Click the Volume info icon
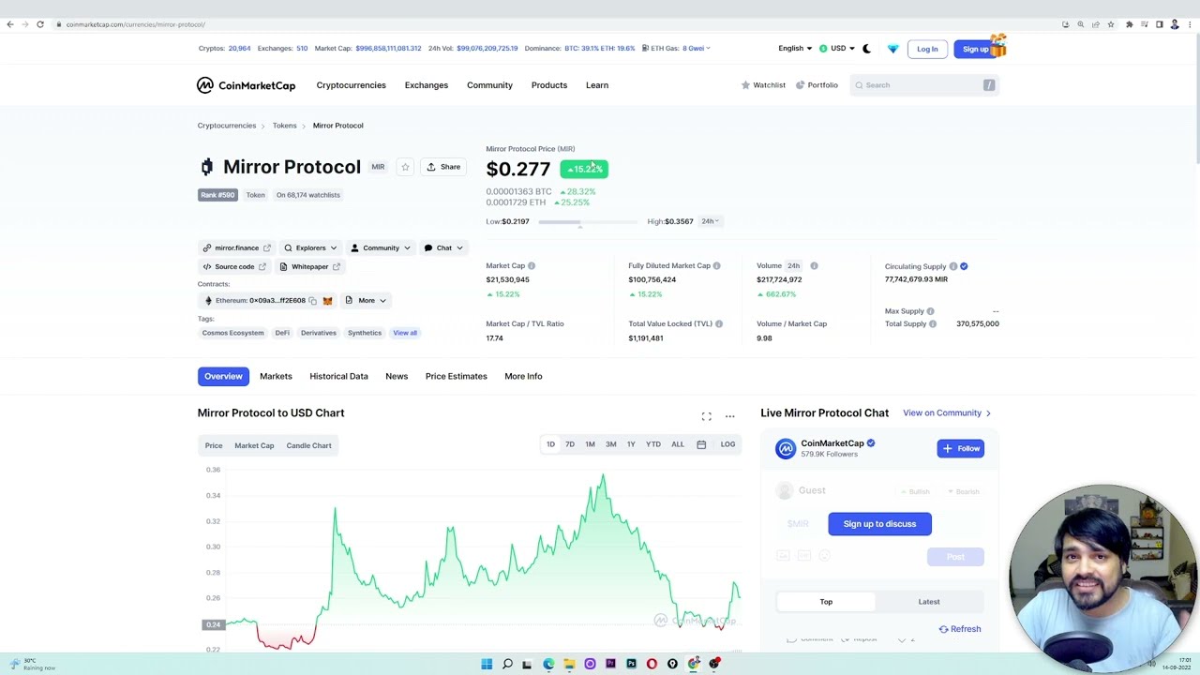This screenshot has height=675, width=1200. [814, 266]
